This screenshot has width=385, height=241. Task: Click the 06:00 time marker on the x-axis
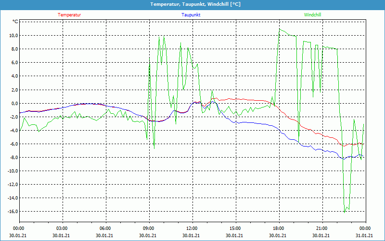point(105,228)
